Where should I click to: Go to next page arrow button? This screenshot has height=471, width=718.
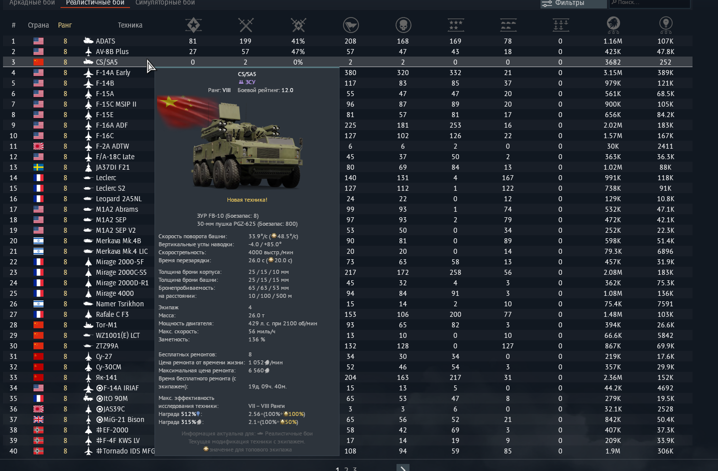(x=403, y=468)
